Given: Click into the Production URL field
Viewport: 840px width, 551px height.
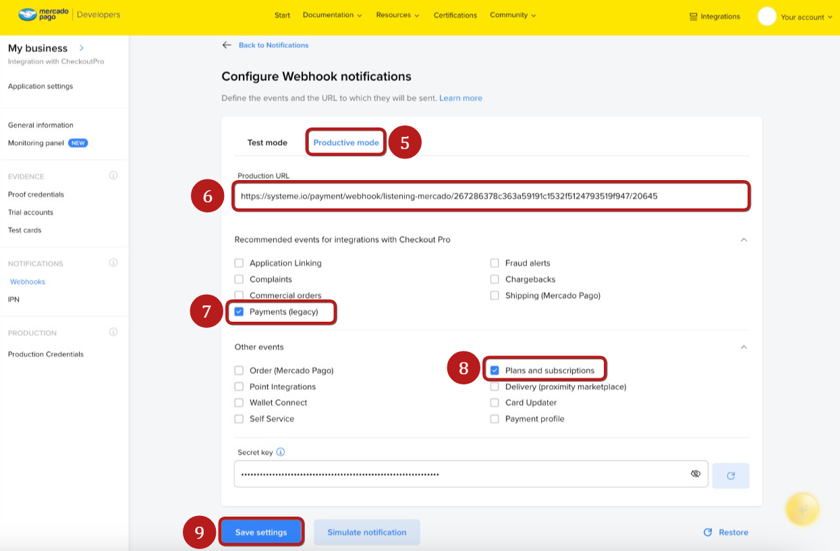Looking at the screenshot, I should pos(491,196).
